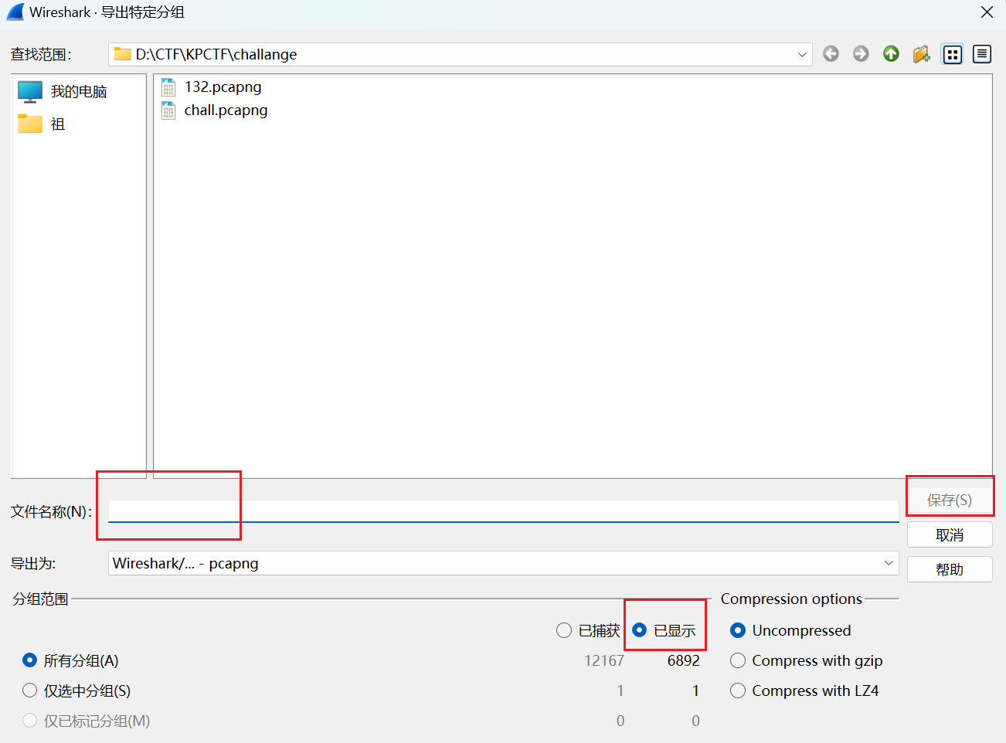Switch to detail view mode

click(982, 54)
